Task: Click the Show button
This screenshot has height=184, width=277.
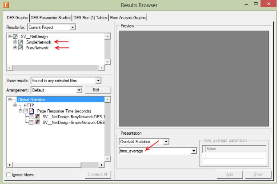Action: (258, 175)
